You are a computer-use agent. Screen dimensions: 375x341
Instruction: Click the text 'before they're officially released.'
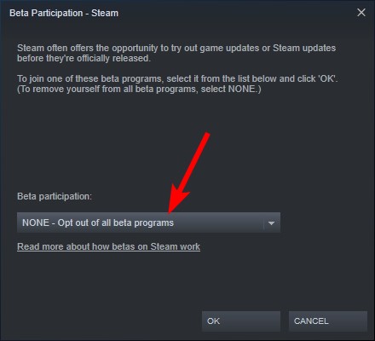point(84,59)
